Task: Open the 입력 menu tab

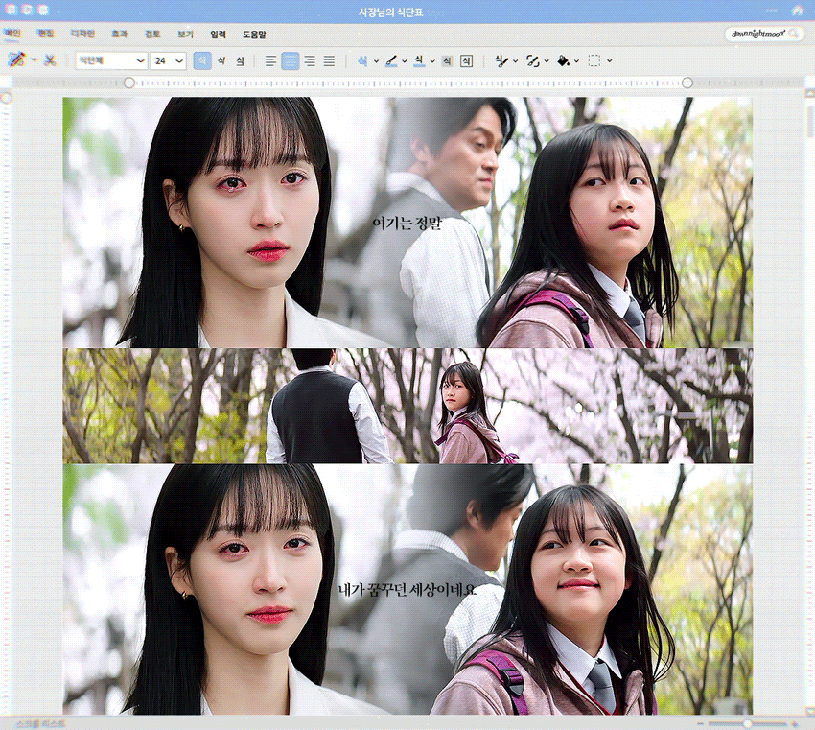Action: tap(219, 35)
